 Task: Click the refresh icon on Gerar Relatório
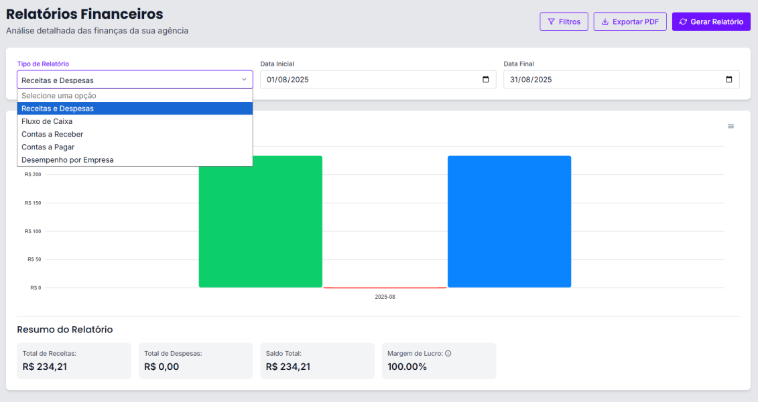point(683,21)
